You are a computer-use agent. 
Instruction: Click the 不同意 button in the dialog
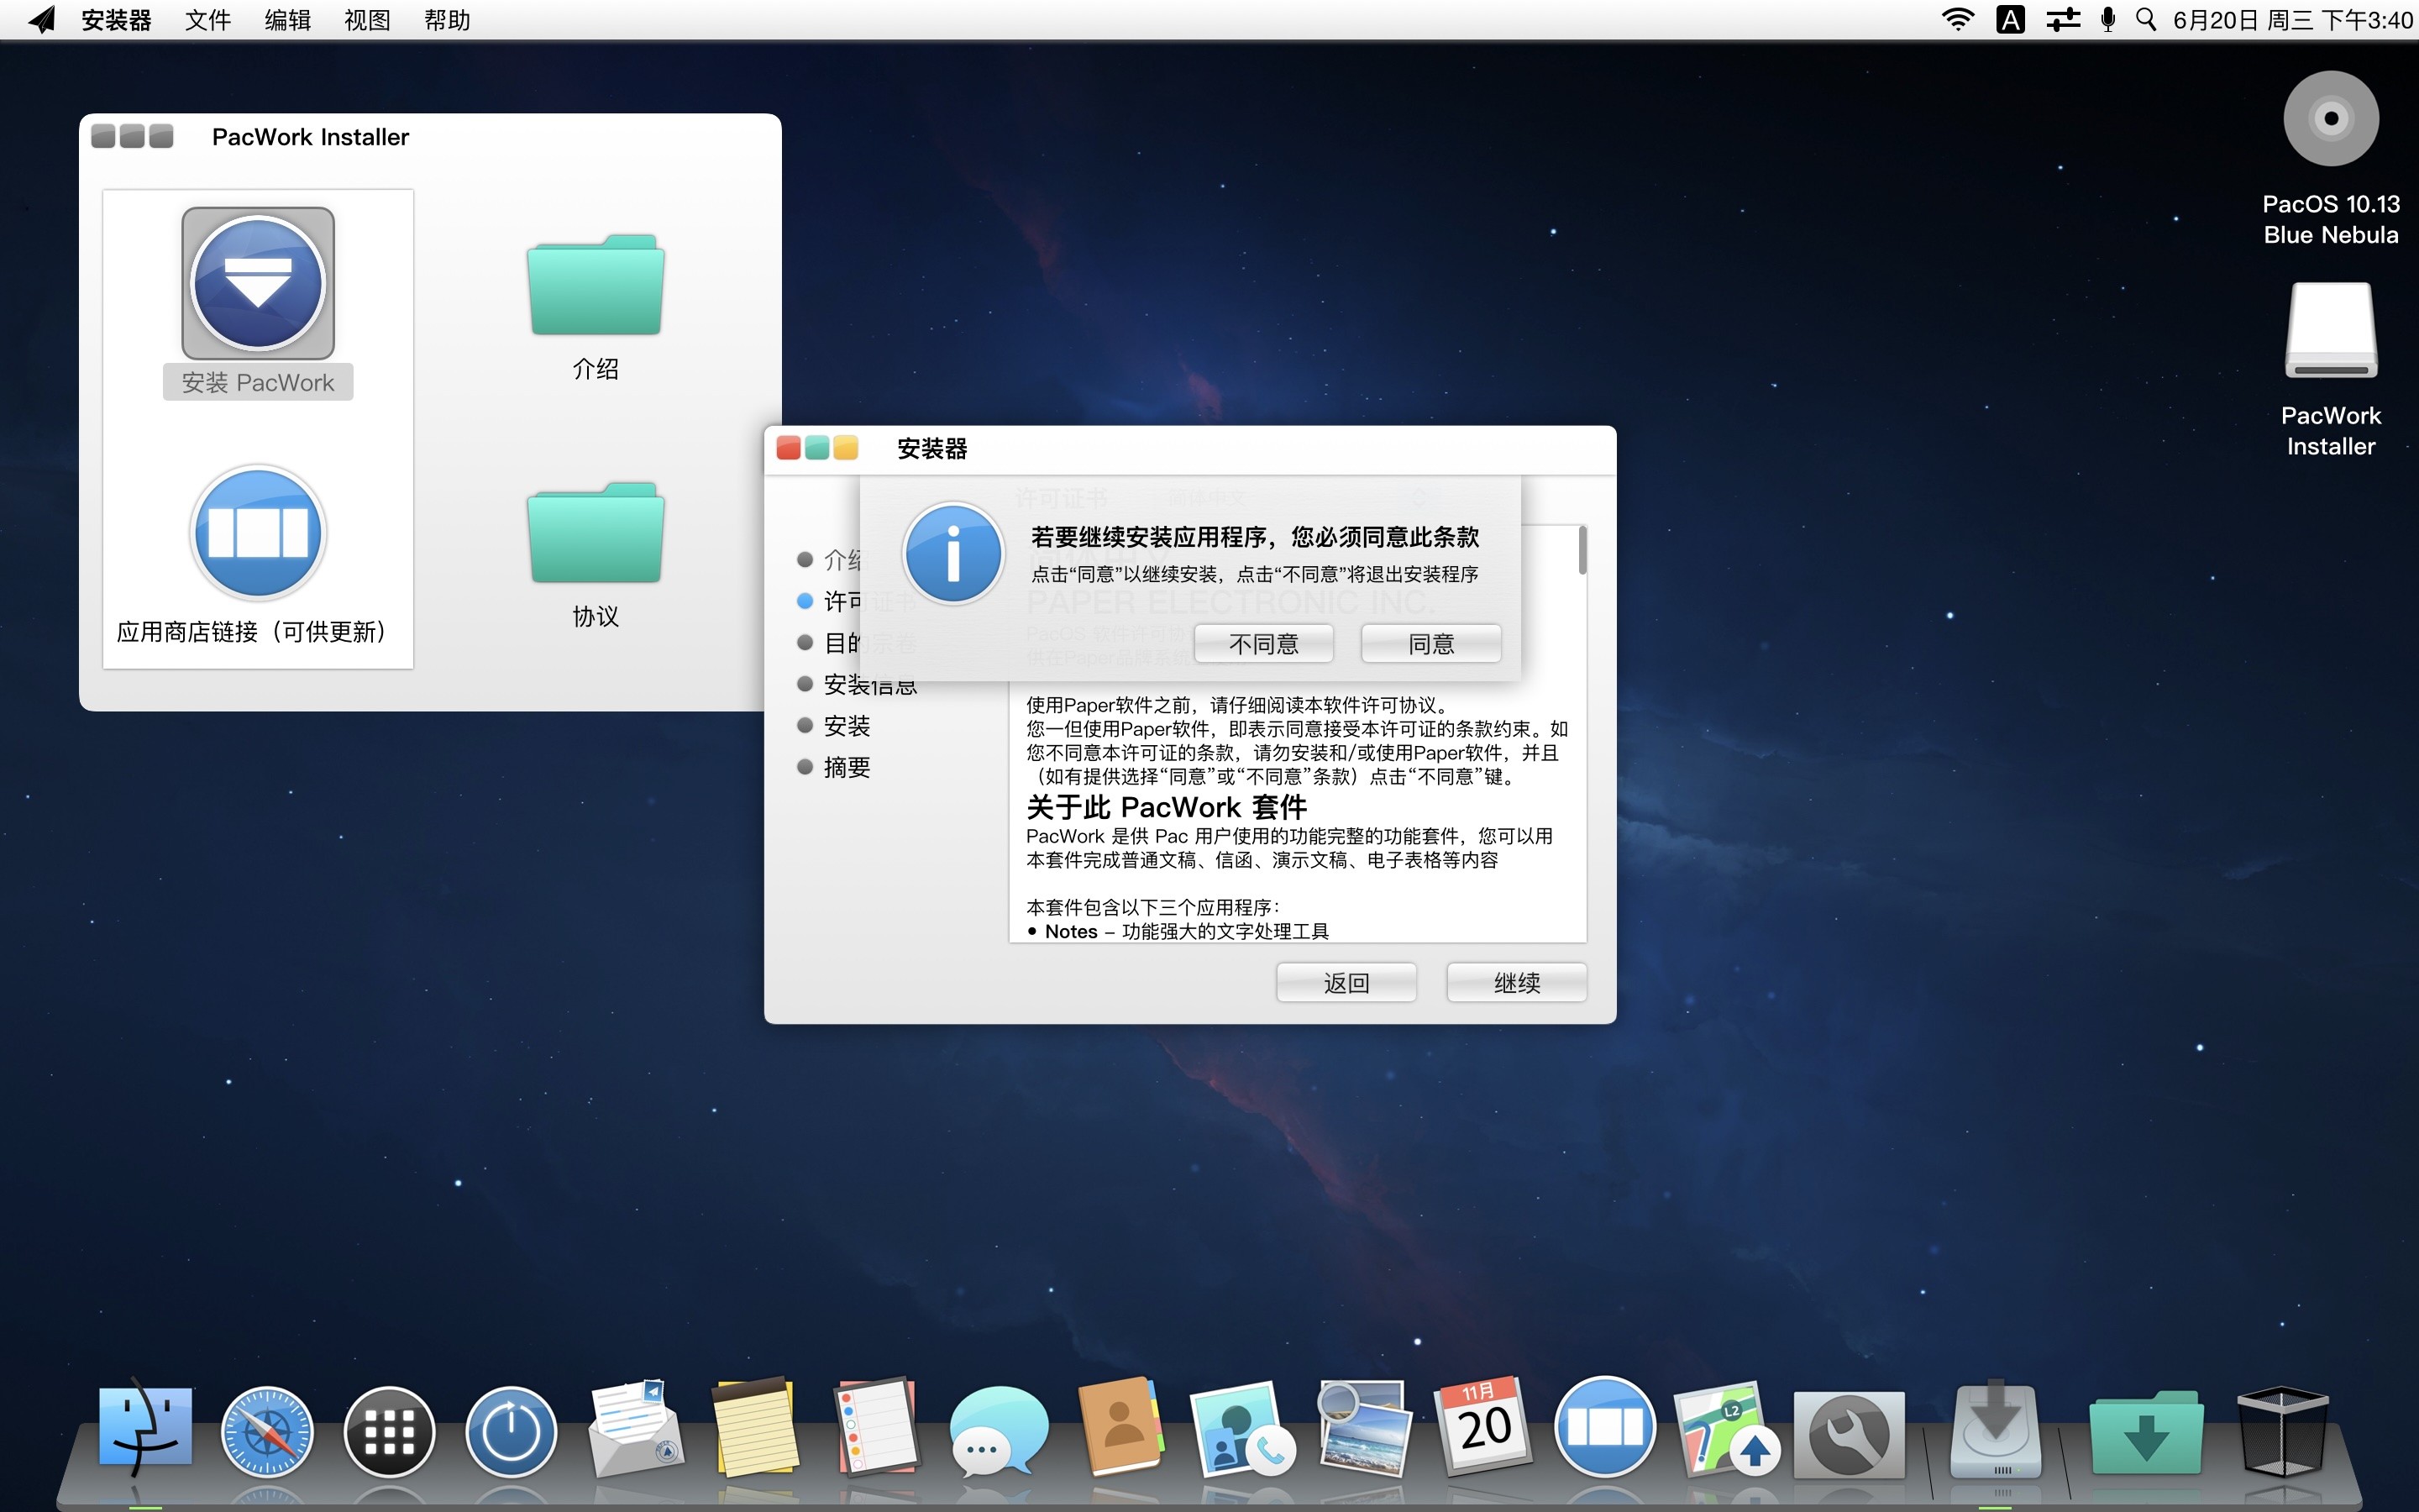coord(1263,644)
